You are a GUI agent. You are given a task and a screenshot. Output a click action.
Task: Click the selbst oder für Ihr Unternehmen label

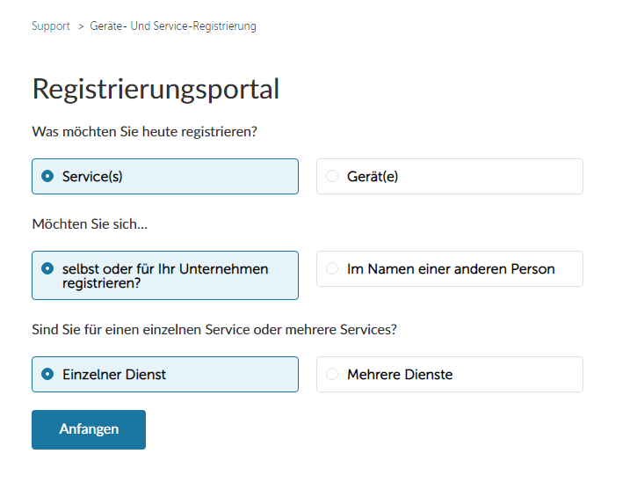point(165,276)
